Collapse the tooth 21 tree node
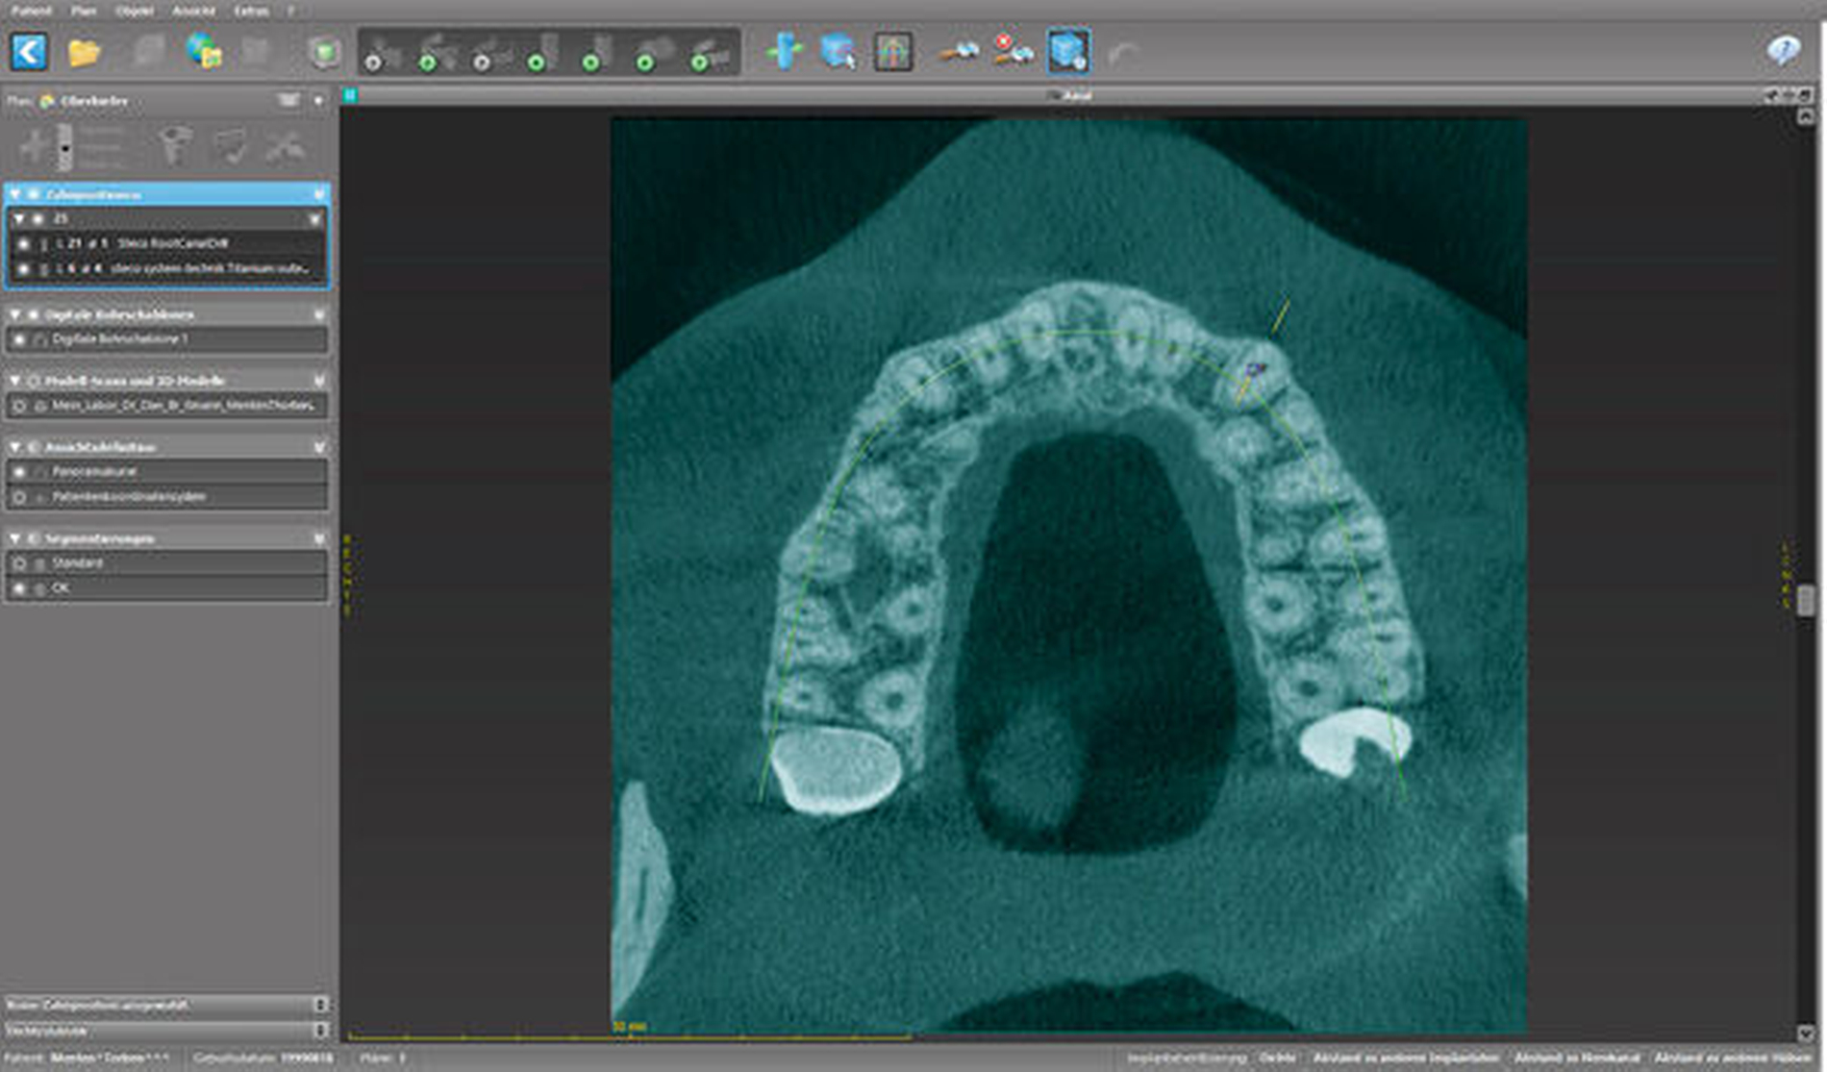The width and height of the screenshot is (1827, 1072). (19, 219)
